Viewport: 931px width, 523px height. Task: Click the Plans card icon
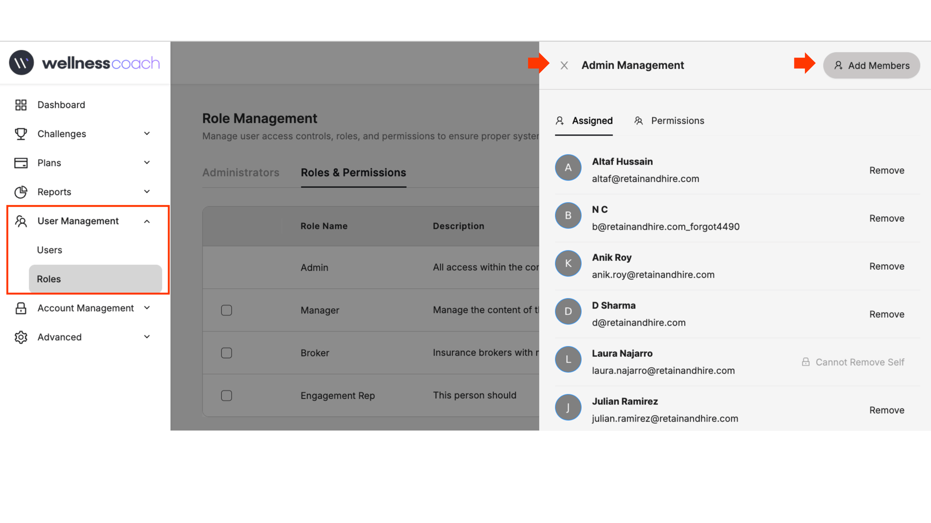pyautogui.click(x=21, y=163)
